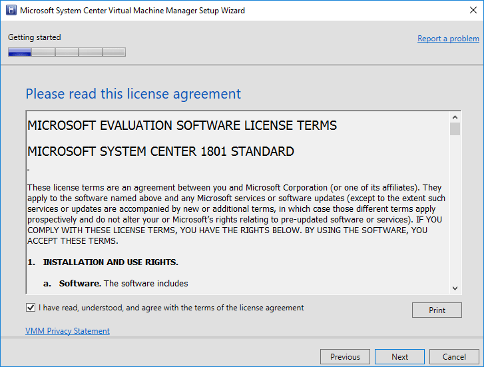484x367 pixels.
Task: Click the second progress bar segment
Action: 43,52
